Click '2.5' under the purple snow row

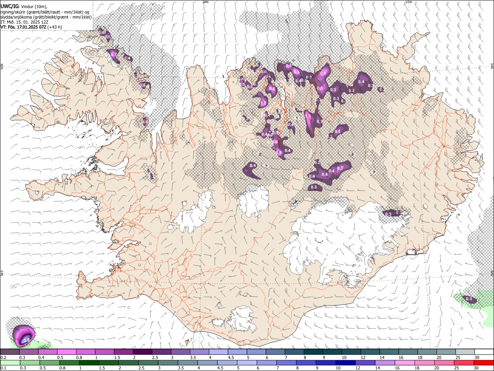[x=155, y=357]
